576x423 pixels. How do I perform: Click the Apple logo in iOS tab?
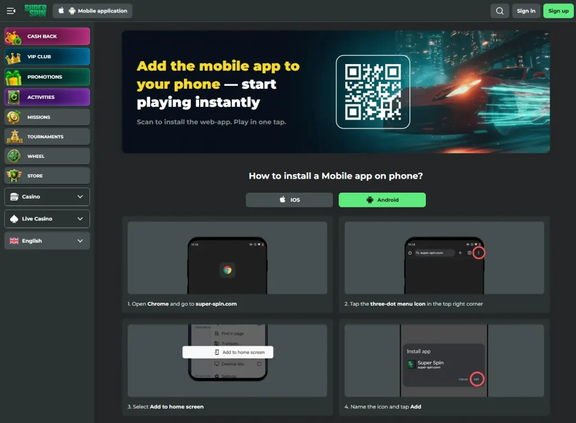(282, 199)
